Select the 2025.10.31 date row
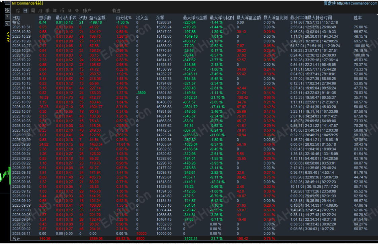 point(22,27)
